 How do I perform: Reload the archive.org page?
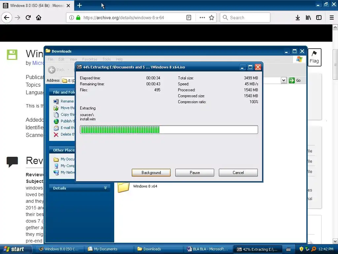click(28, 18)
